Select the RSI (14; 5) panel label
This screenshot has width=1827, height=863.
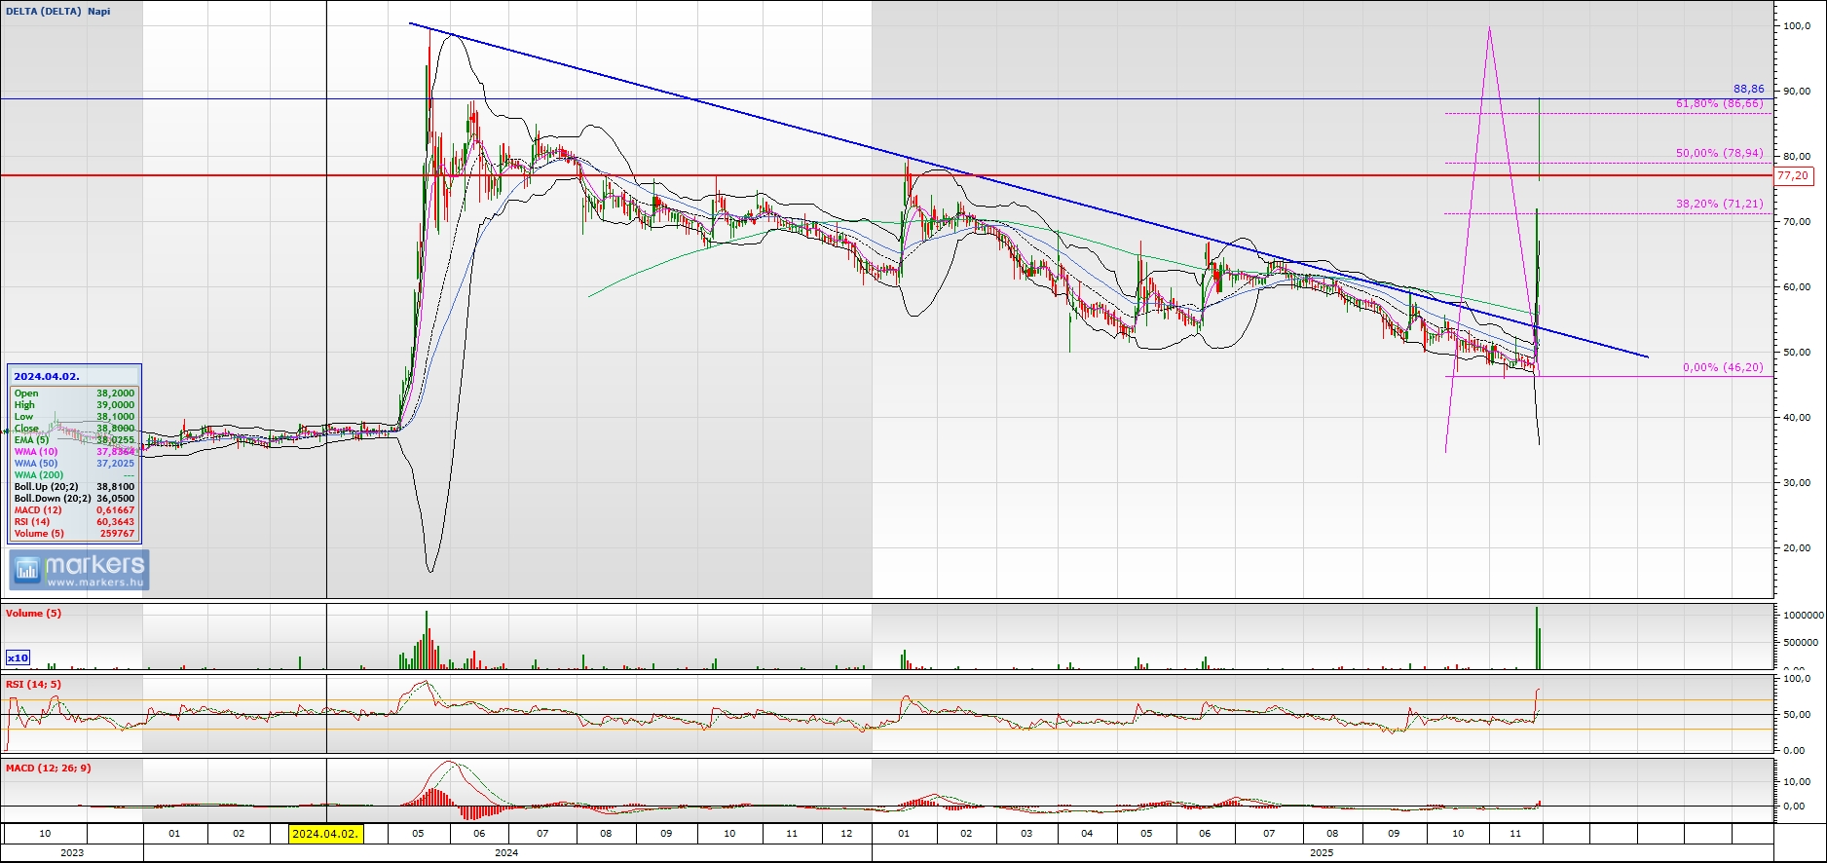click(x=33, y=684)
